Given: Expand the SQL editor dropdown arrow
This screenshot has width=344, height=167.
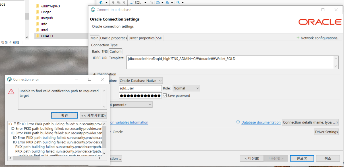Looking at the screenshot, I should [x=145, y=3].
